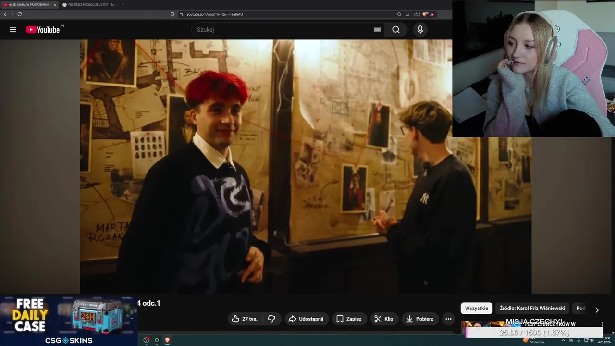
Task: Open the on-screen keyboard in search box
Action: pyautogui.click(x=377, y=30)
